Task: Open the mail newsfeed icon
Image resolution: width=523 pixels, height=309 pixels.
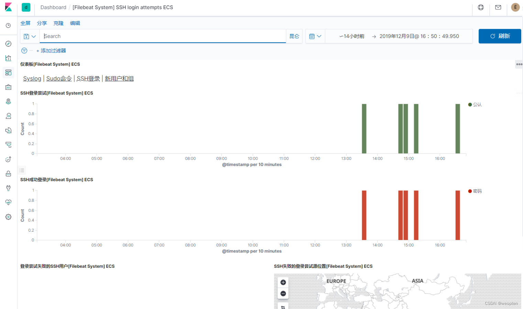Action: coord(498,7)
